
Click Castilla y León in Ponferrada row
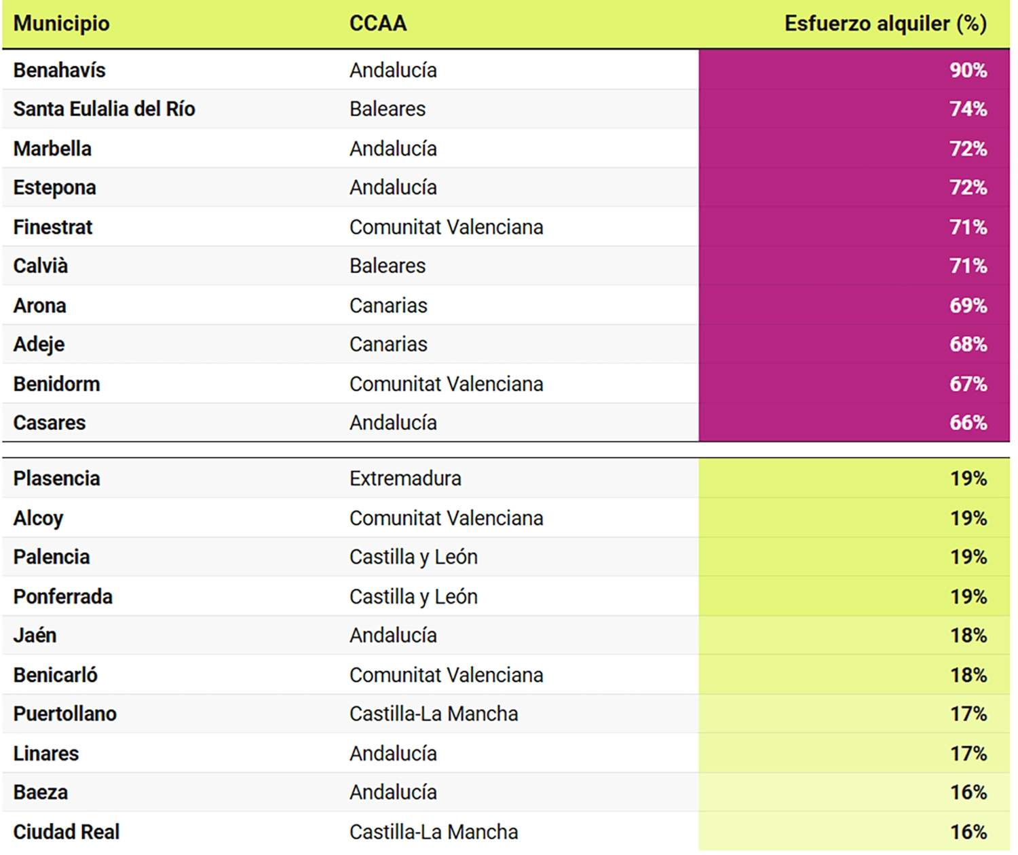(413, 596)
